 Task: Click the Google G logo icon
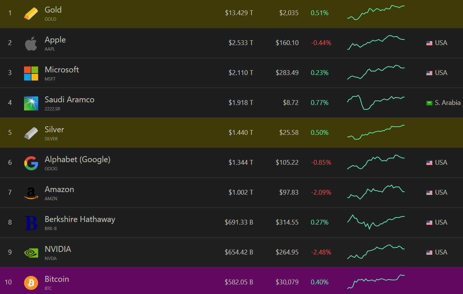31,163
